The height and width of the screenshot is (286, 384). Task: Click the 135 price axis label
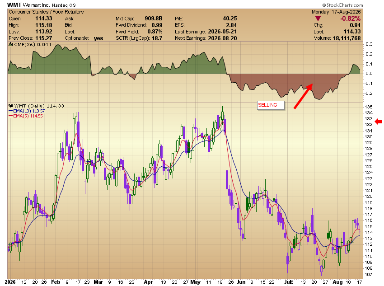click(369, 107)
